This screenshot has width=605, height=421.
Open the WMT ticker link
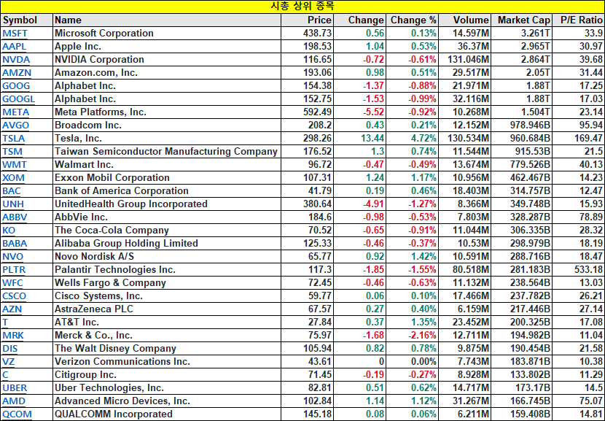coord(15,165)
